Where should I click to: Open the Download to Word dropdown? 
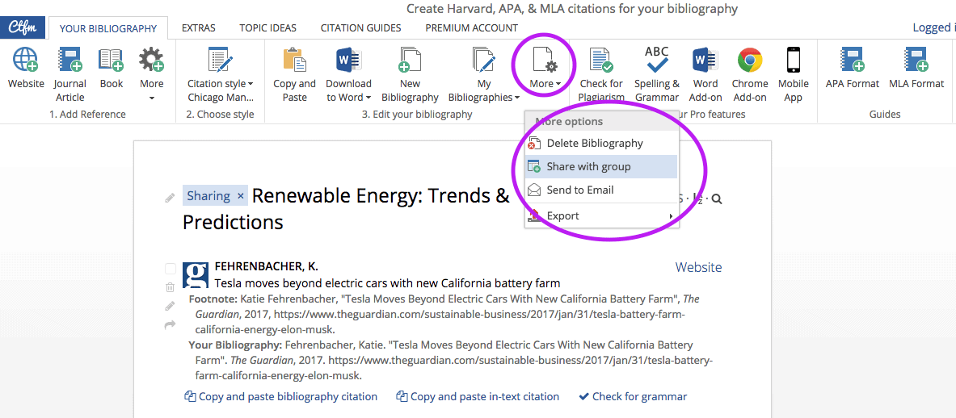click(348, 90)
